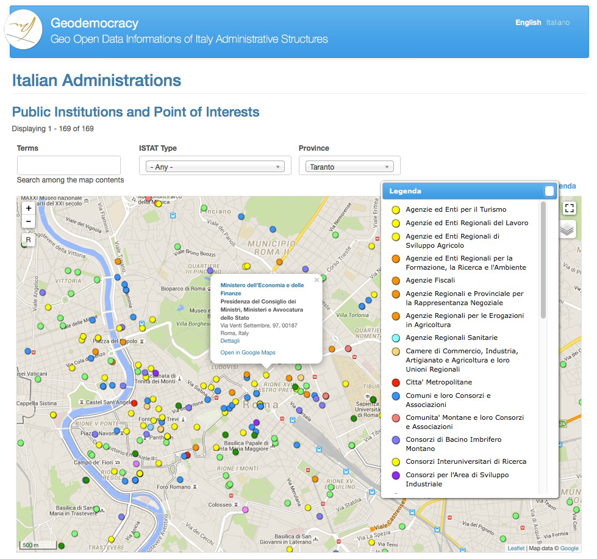The image size is (597, 559).
Task: Click legend entry Agenzie Regionali e Provinciale per la Rappresentanza Negoziale
Action: click(x=465, y=298)
